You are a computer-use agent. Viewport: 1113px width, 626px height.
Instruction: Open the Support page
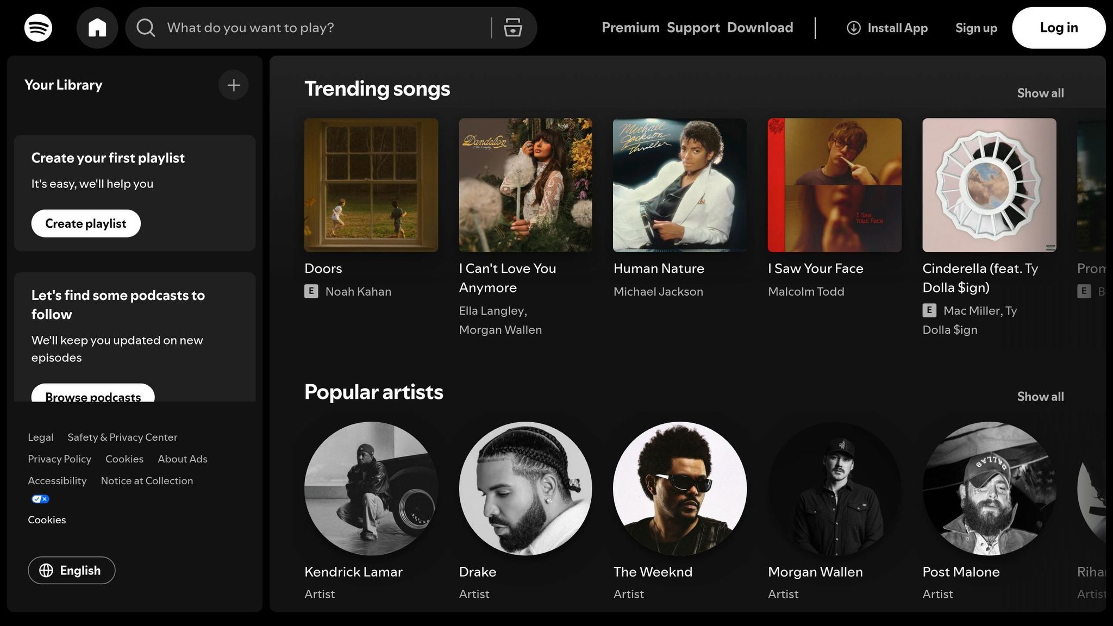(x=693, y=28)
